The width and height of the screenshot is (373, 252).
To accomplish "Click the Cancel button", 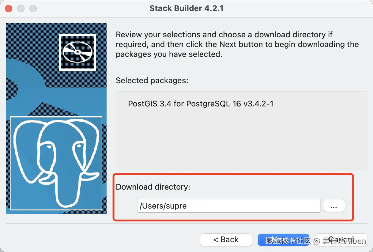I will 341,240.
